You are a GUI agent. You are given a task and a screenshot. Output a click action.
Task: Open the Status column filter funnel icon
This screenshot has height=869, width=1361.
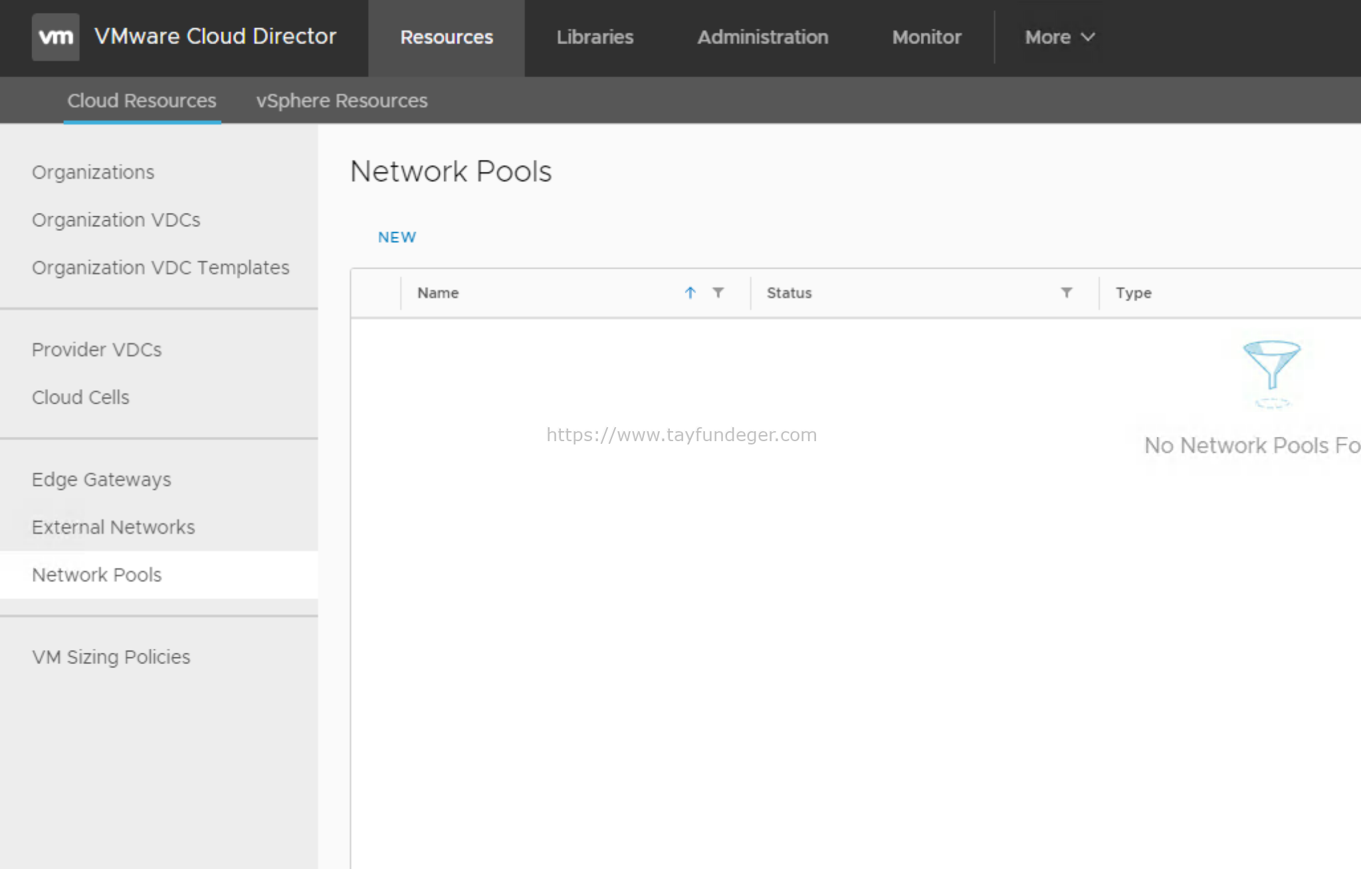coord(1066,292)
